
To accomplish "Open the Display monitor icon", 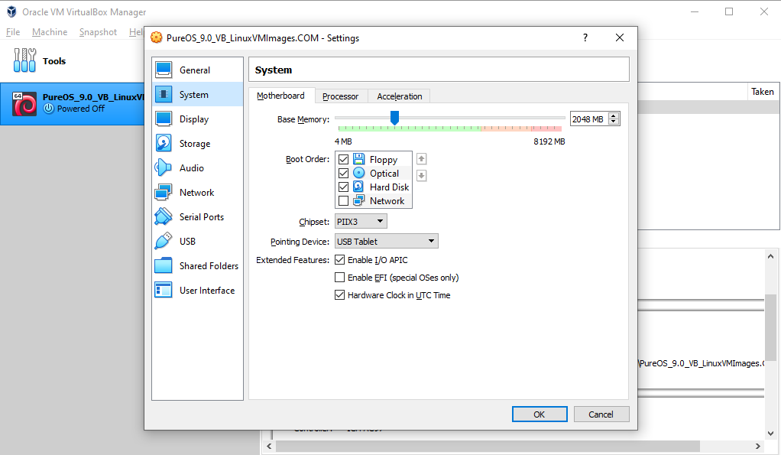I will coord(164,119).
